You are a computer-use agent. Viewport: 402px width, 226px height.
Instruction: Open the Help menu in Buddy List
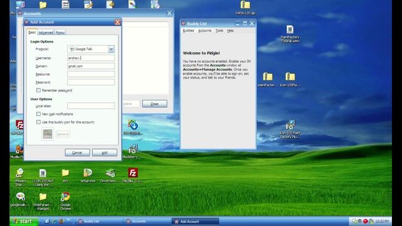[231, 31]
